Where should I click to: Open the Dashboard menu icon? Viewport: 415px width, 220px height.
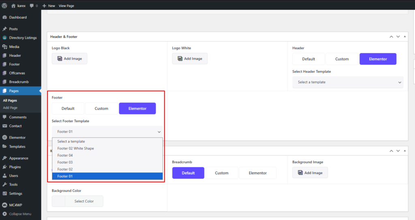click(4, 17)
